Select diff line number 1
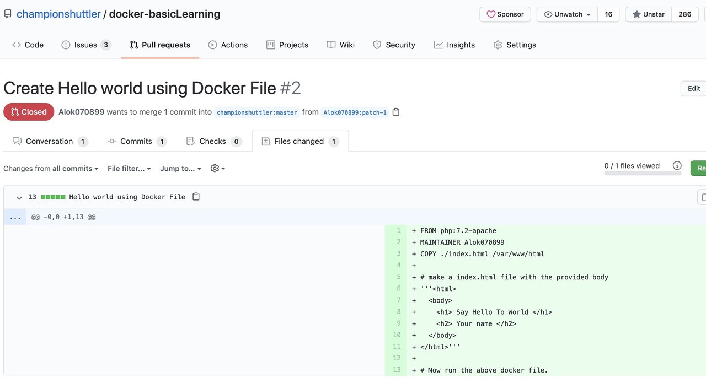706x383 pixels. (x=395, y=230)
